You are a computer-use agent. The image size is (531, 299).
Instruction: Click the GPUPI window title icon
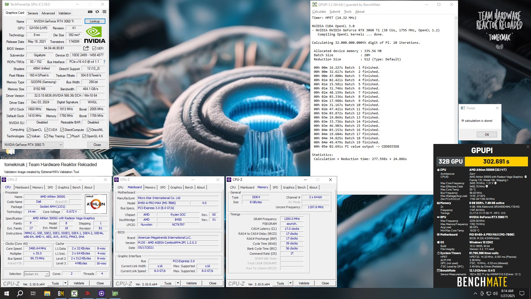pos(315,4)
